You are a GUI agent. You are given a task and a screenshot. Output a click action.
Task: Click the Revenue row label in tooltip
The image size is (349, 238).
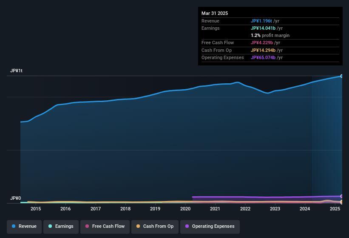(x=210, y=21)
